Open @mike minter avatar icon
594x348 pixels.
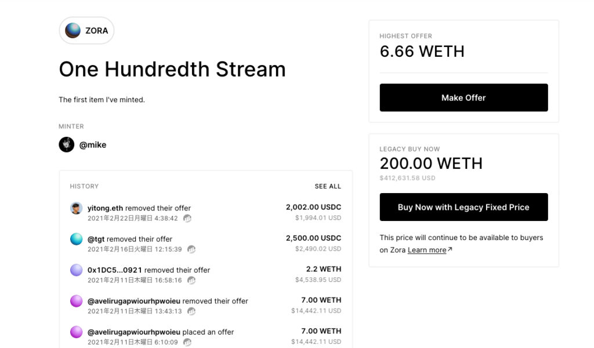[66, 144]
